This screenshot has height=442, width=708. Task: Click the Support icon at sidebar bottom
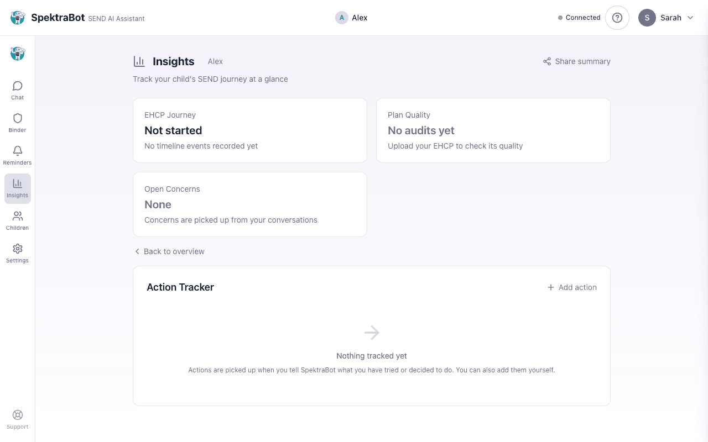coord(17,419)
